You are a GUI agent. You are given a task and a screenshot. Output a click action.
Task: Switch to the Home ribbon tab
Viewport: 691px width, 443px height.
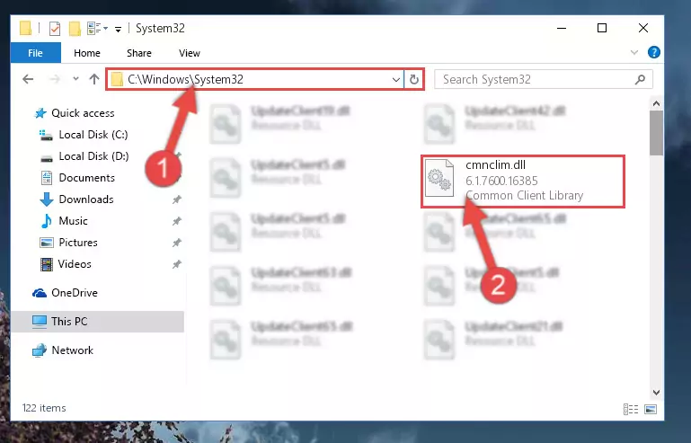tap(87, 53)
